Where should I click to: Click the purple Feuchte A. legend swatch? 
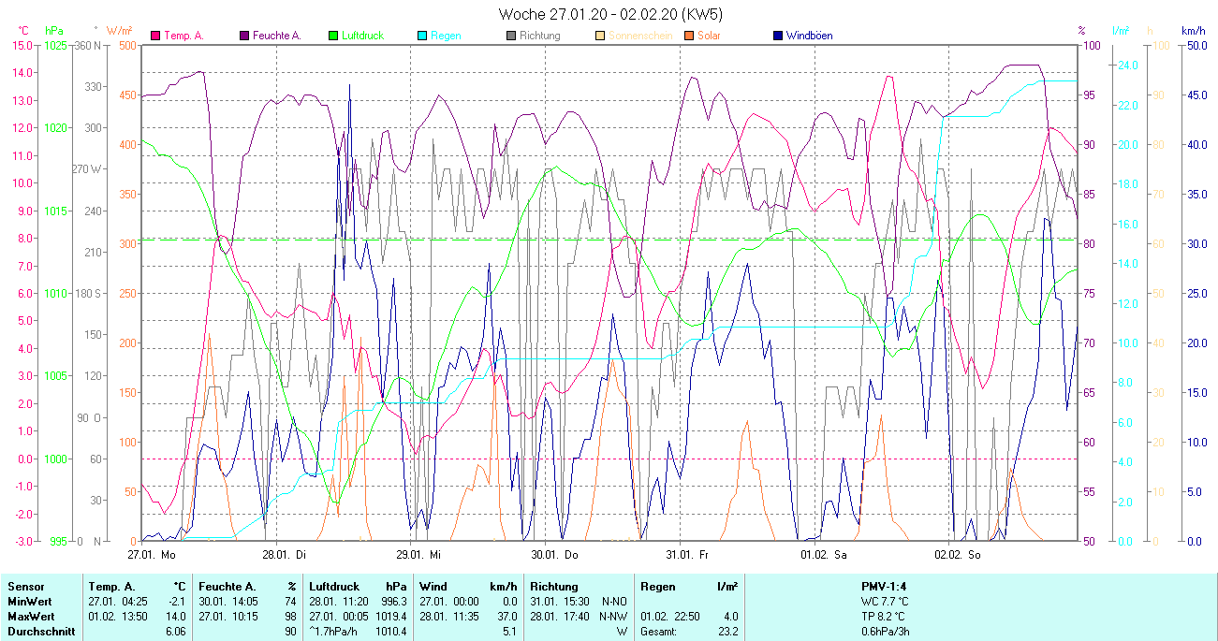point(245,36)
